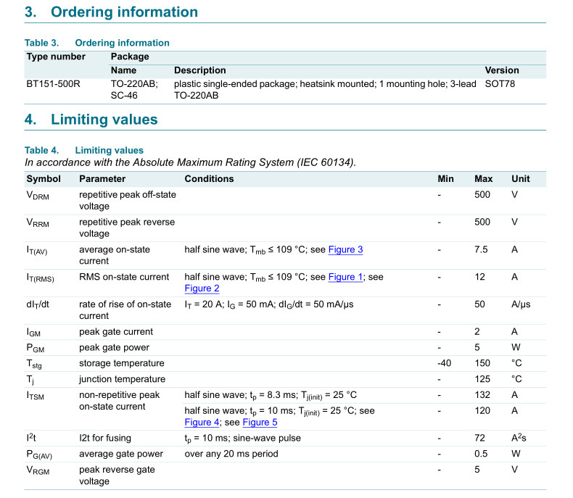The height and width of the screenshot is (498, 573).
Task: Click the A/µs unit cell
Action: pos(521,304)
